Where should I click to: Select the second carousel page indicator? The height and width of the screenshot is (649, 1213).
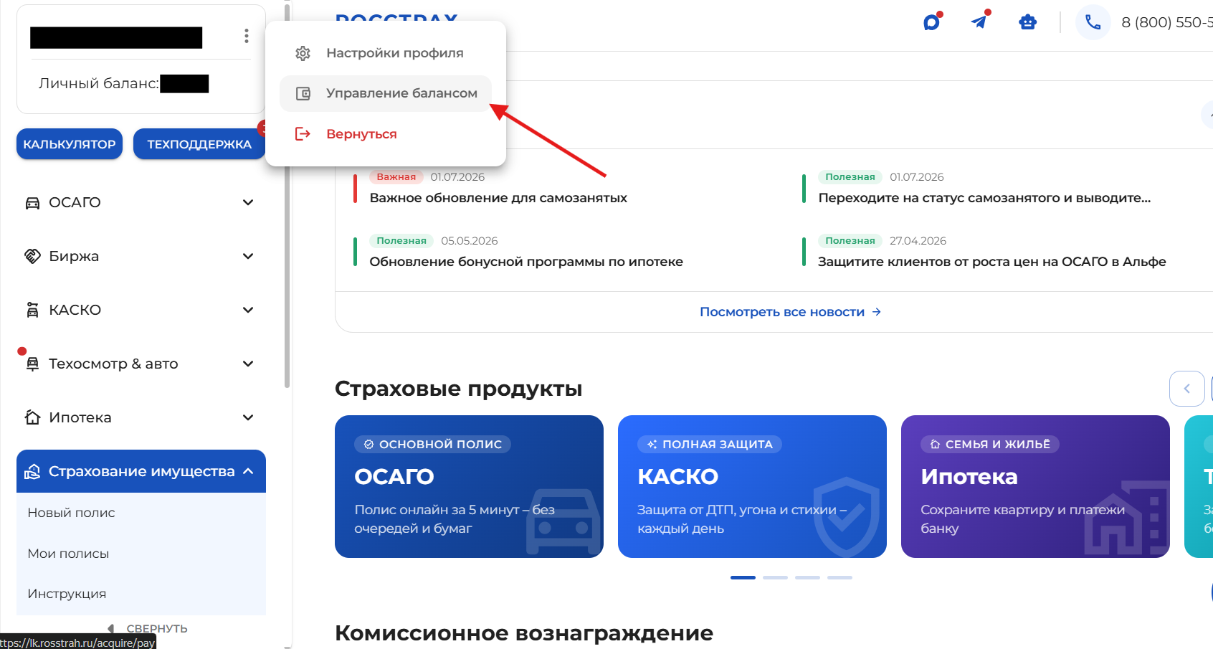click(775, 577)
